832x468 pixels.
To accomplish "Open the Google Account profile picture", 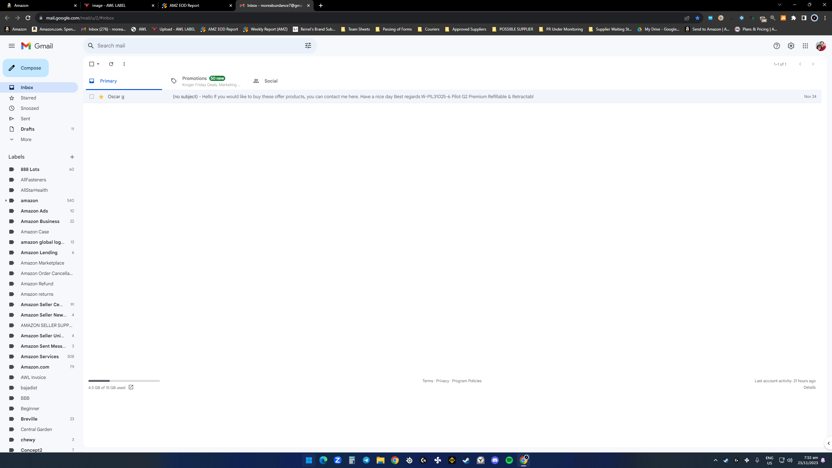I will [821, 46].
